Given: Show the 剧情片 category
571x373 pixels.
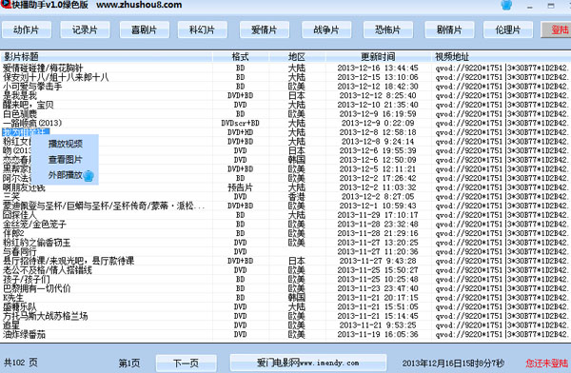Looking at the screenshot, I should click(x=449, y=29).
